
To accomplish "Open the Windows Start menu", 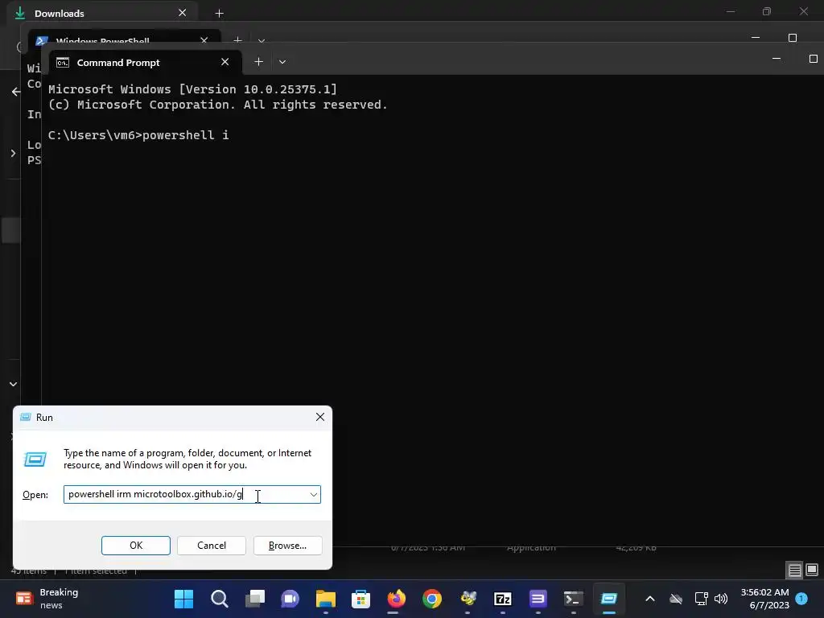I will (184, 599).
